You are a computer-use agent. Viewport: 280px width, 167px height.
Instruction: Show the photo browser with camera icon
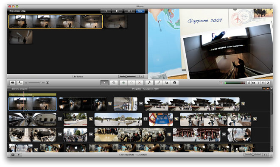click(x=254, y=83)
